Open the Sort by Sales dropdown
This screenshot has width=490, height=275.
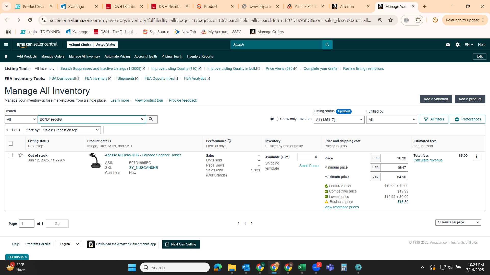[71, 130]
